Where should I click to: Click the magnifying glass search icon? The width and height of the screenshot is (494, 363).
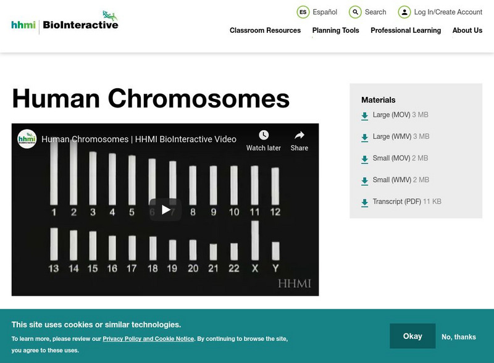click(355, 12)
